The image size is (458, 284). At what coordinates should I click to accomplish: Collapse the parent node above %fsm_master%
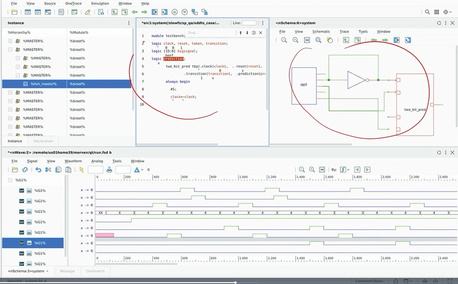[18, 75]
